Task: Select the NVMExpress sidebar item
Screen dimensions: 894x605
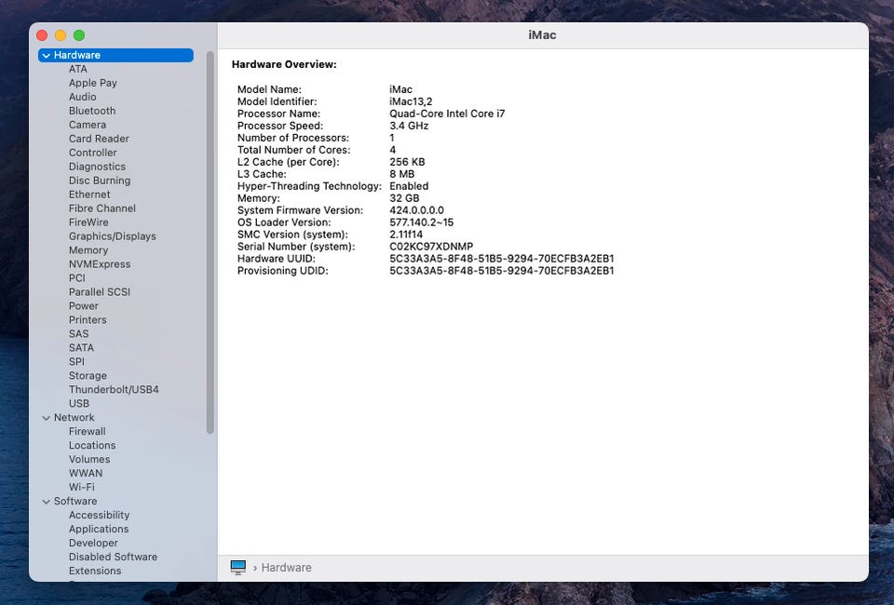Action: pyautogui.click(x=100, y=264)
